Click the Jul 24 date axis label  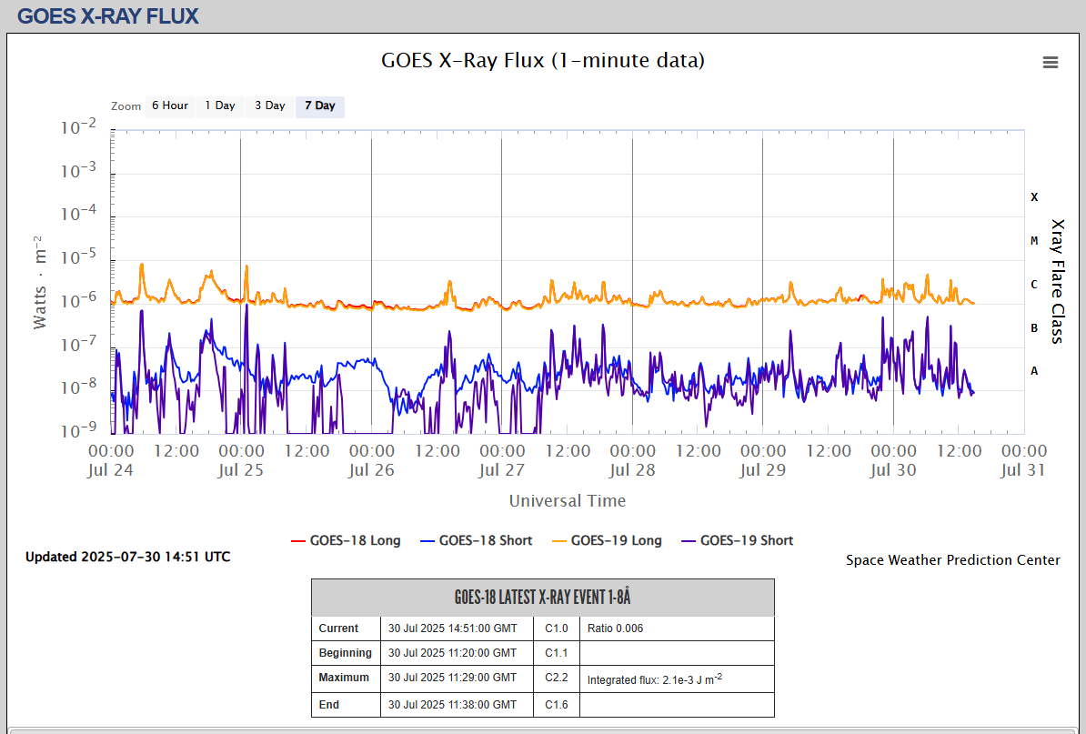(110, 470)
